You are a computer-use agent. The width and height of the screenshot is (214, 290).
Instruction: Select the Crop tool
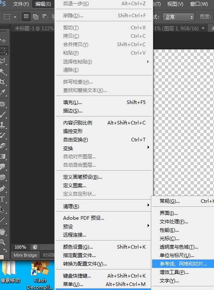point(3,82)
